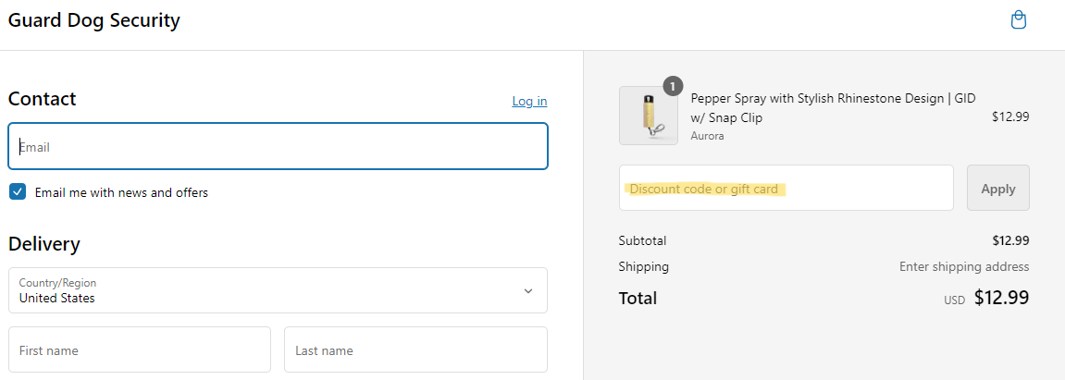Screen dimensions: 1065x380
Task: Click the pepper spray product thumbnail
Action: tap(648, 116)
